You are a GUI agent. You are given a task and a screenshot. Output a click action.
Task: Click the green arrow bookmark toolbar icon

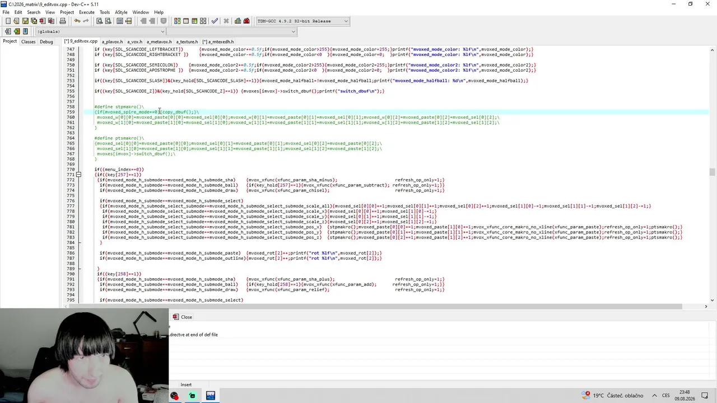[x=17, y=31]
